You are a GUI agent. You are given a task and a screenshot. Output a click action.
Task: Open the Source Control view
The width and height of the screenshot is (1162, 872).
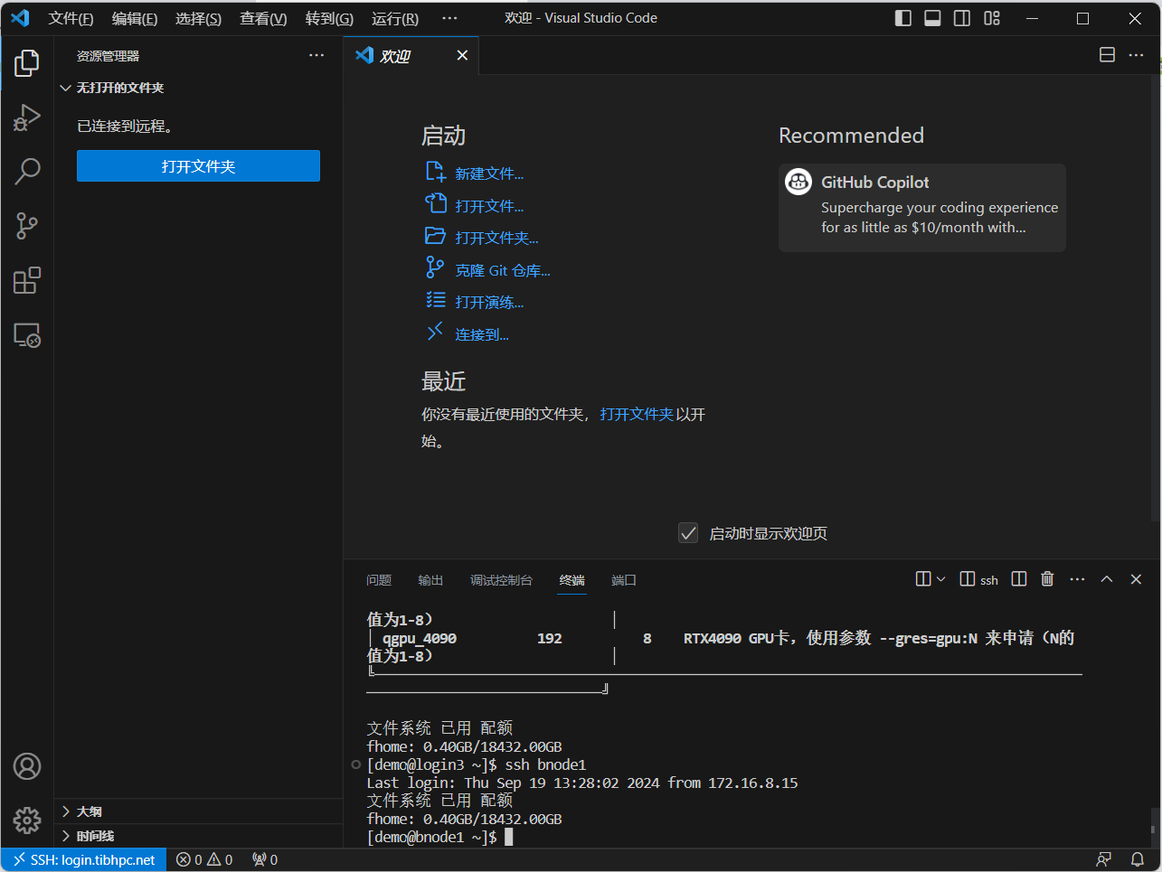[27, 226]
